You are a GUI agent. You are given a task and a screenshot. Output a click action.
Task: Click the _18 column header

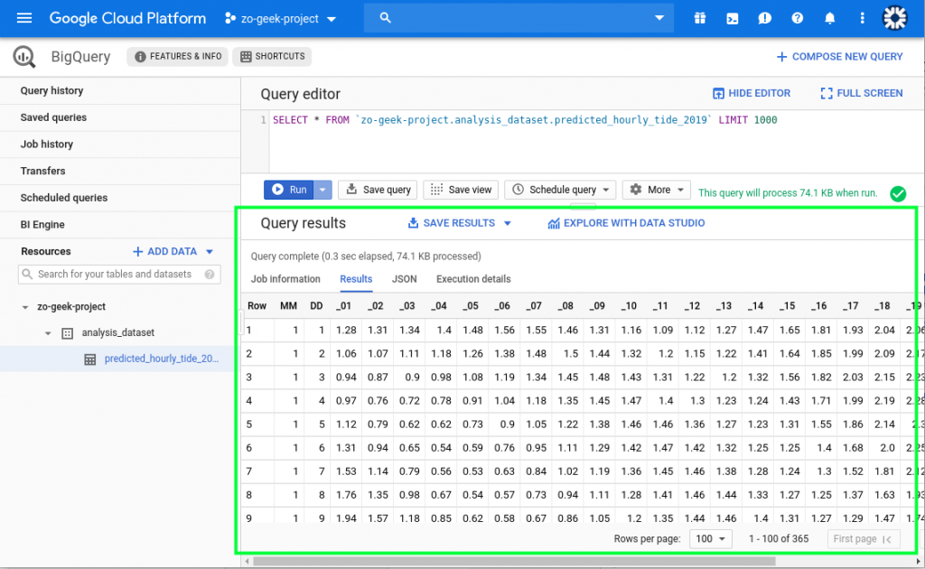tap(882, 306)
